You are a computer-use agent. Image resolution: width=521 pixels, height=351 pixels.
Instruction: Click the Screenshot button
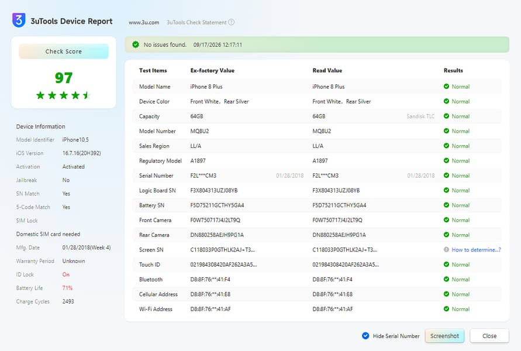point(444,336)
